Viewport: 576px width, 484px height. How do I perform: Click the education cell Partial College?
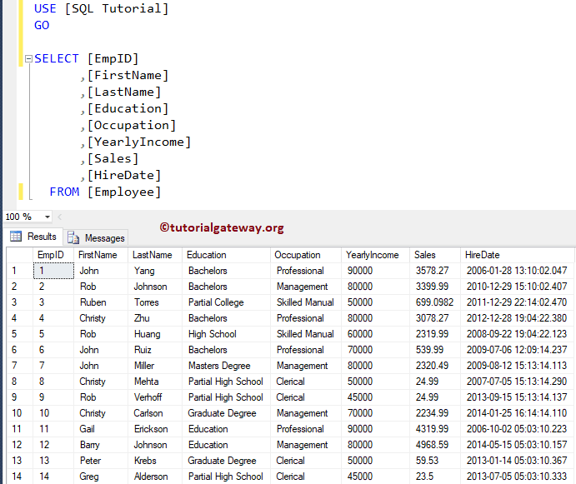pyautogui.click(x=226, y=302)
